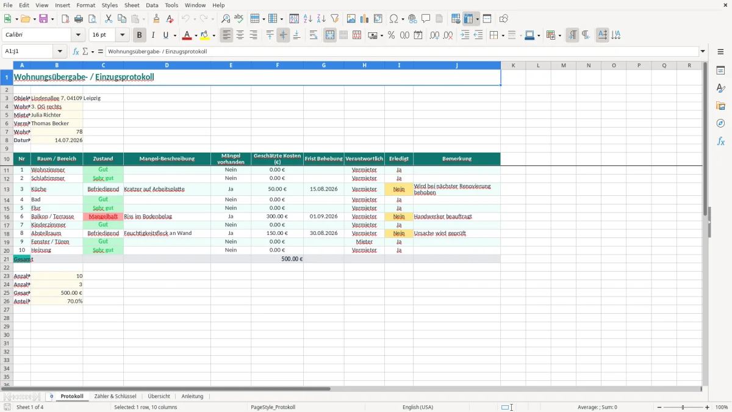Open the Freeze Rows and Columns dropdown arrow

pyautogui.click(x=477, y=19)
